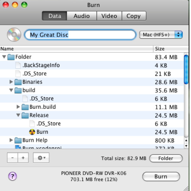Screen dimensions: 191x191
Task: Click the green zoom window button
Action: (x=24, y=5)
